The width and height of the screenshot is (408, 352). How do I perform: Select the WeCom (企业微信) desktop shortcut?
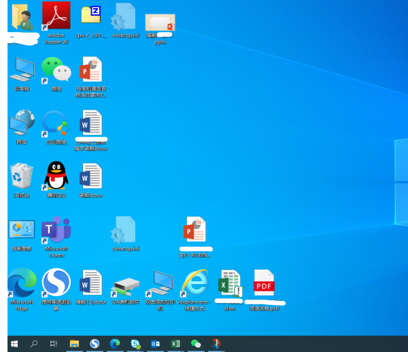56,123
